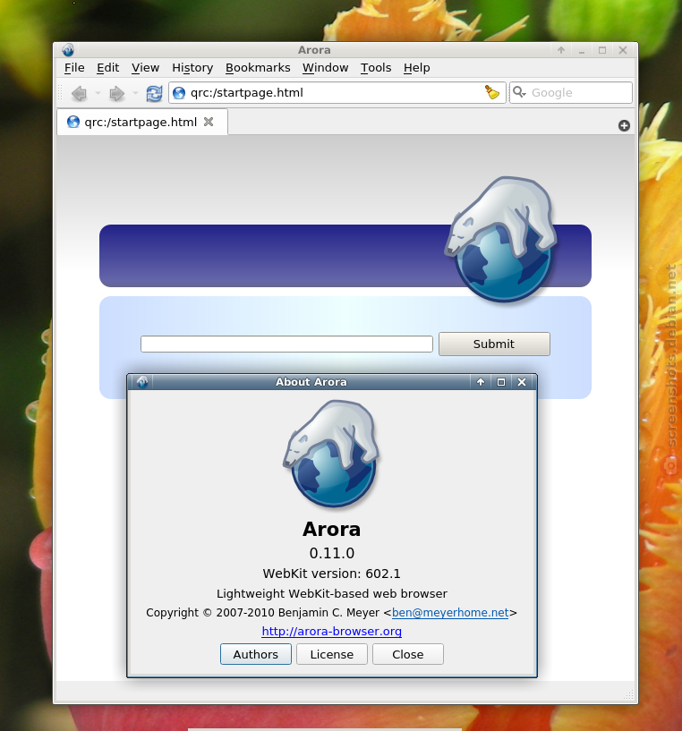
Task: Click the 'WebKit version: 602.1' text
Action: point(332,574)
